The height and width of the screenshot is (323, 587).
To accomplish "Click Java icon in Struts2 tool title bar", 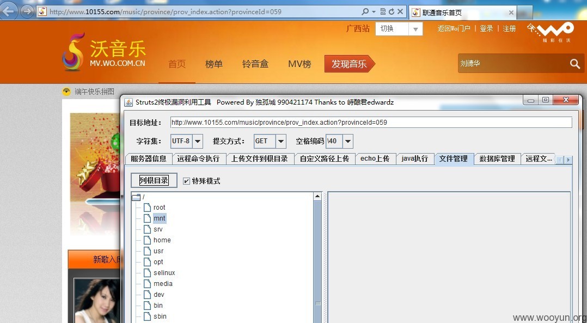I will (x=129, y=102).
